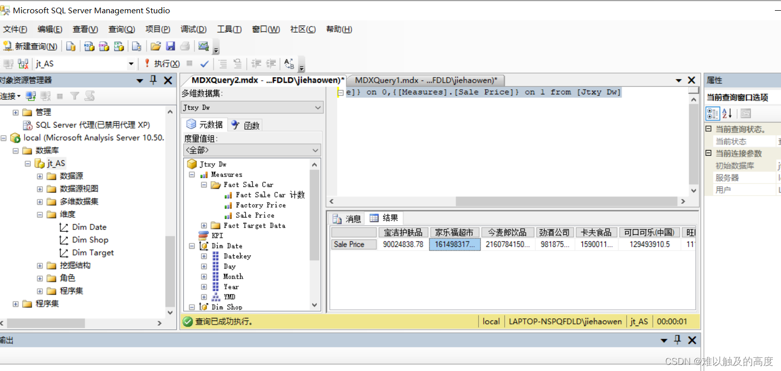Screen dimensions: 781x371
Task: Save the query with the floppy disk icon
Action: (x=171, y=46)
